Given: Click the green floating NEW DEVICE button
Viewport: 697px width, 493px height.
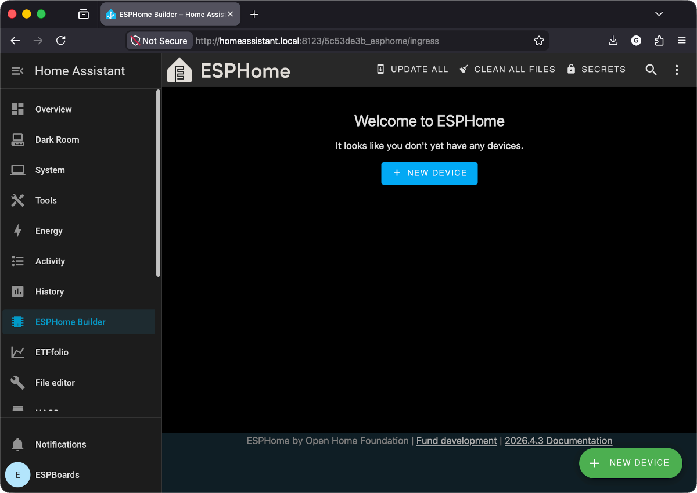Looking at the screenshot, I should tap(630, 463).
